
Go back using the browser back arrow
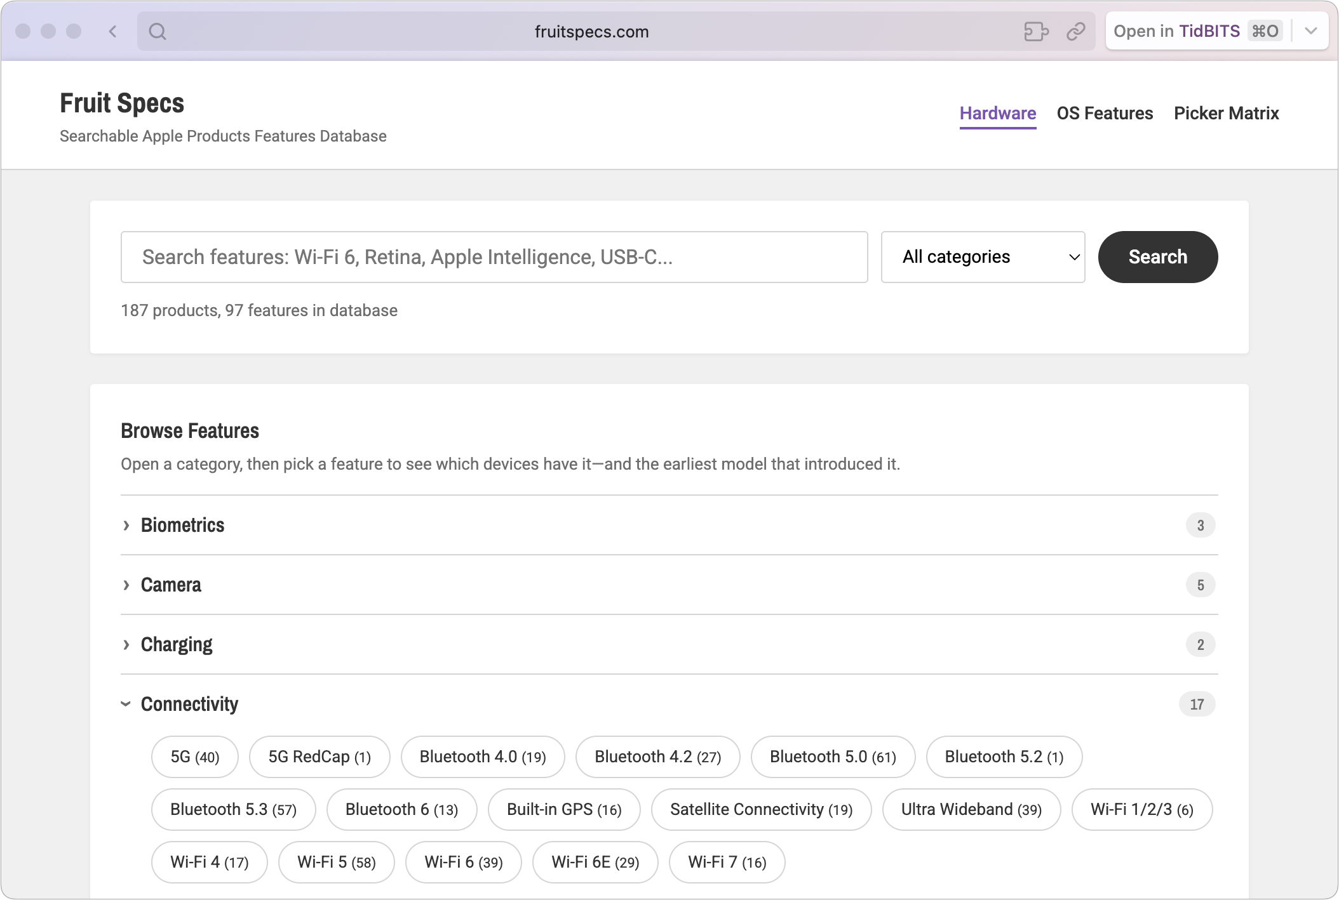(x=113, y=31)
